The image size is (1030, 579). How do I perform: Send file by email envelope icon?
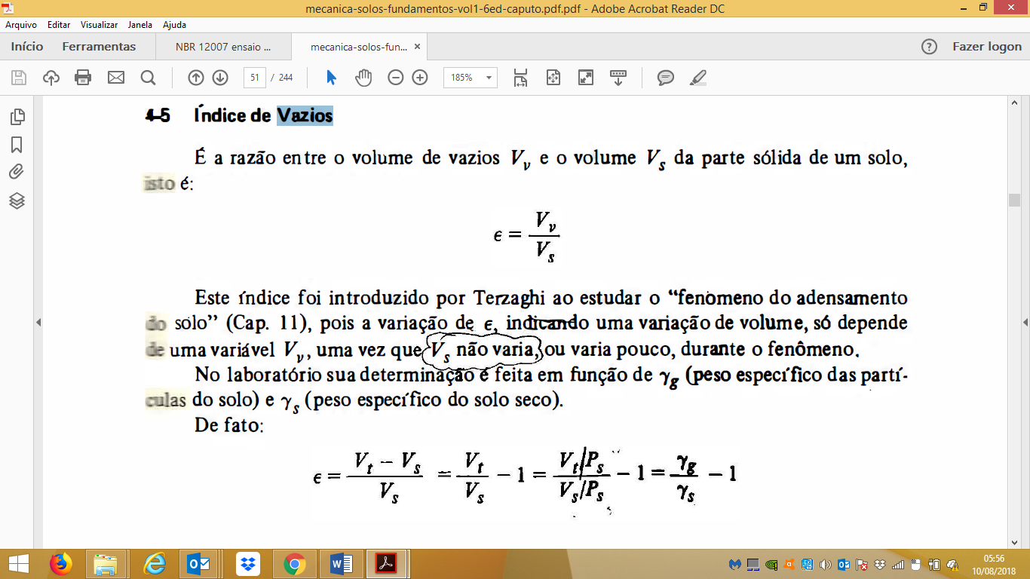pos(115,78)
